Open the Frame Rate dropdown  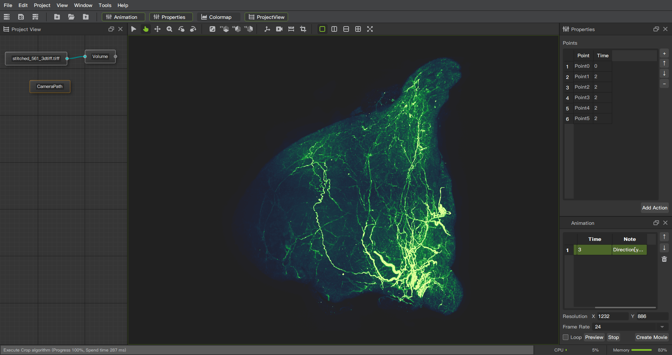pos(662,327)
